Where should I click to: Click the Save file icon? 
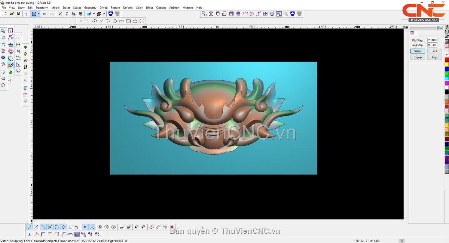[18, 14]
